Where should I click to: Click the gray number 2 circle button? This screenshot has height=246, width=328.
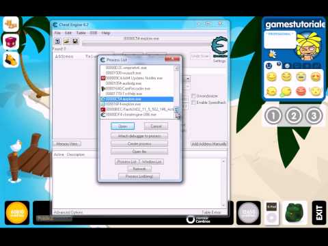pyautogui.click(x=293, y=116)
